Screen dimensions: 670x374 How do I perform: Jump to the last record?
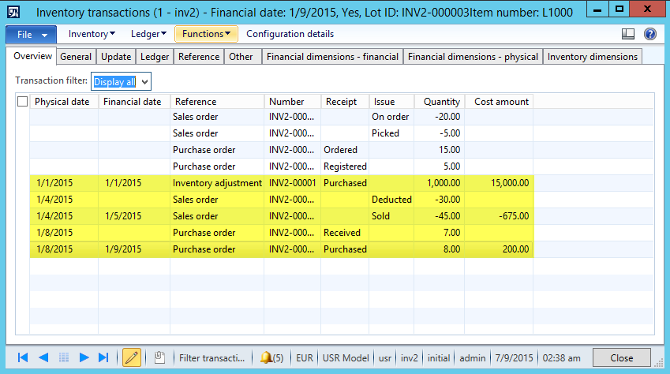pos(103,357)
